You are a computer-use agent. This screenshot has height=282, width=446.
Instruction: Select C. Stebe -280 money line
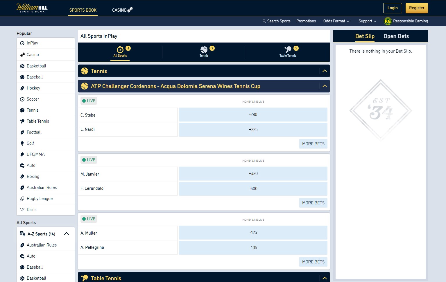[253, 115]
